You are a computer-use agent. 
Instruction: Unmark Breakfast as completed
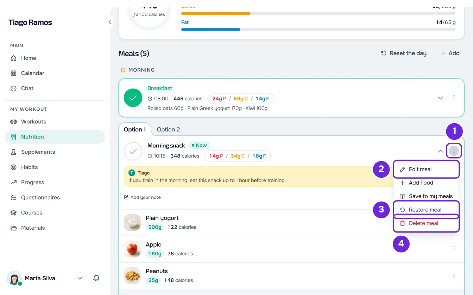[x=133, y=98]
